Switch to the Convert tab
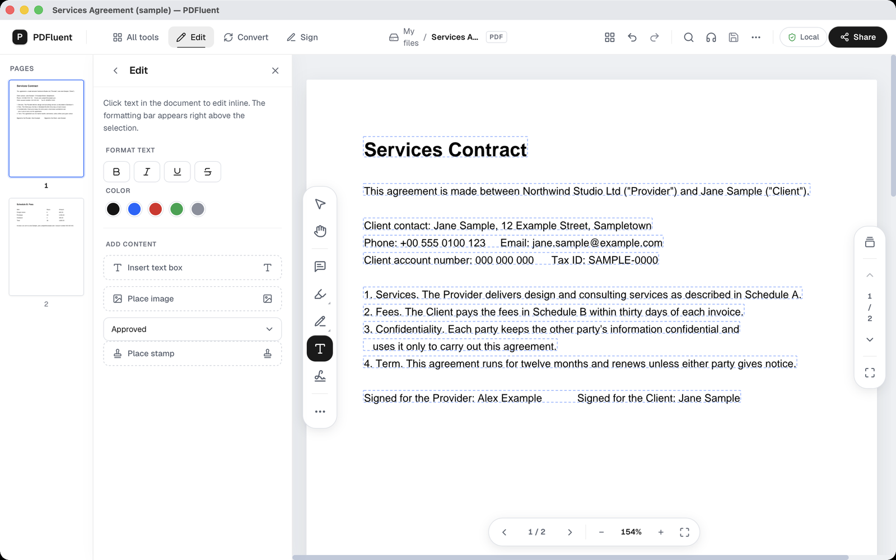The image size is (896, 560). (246, 37)
